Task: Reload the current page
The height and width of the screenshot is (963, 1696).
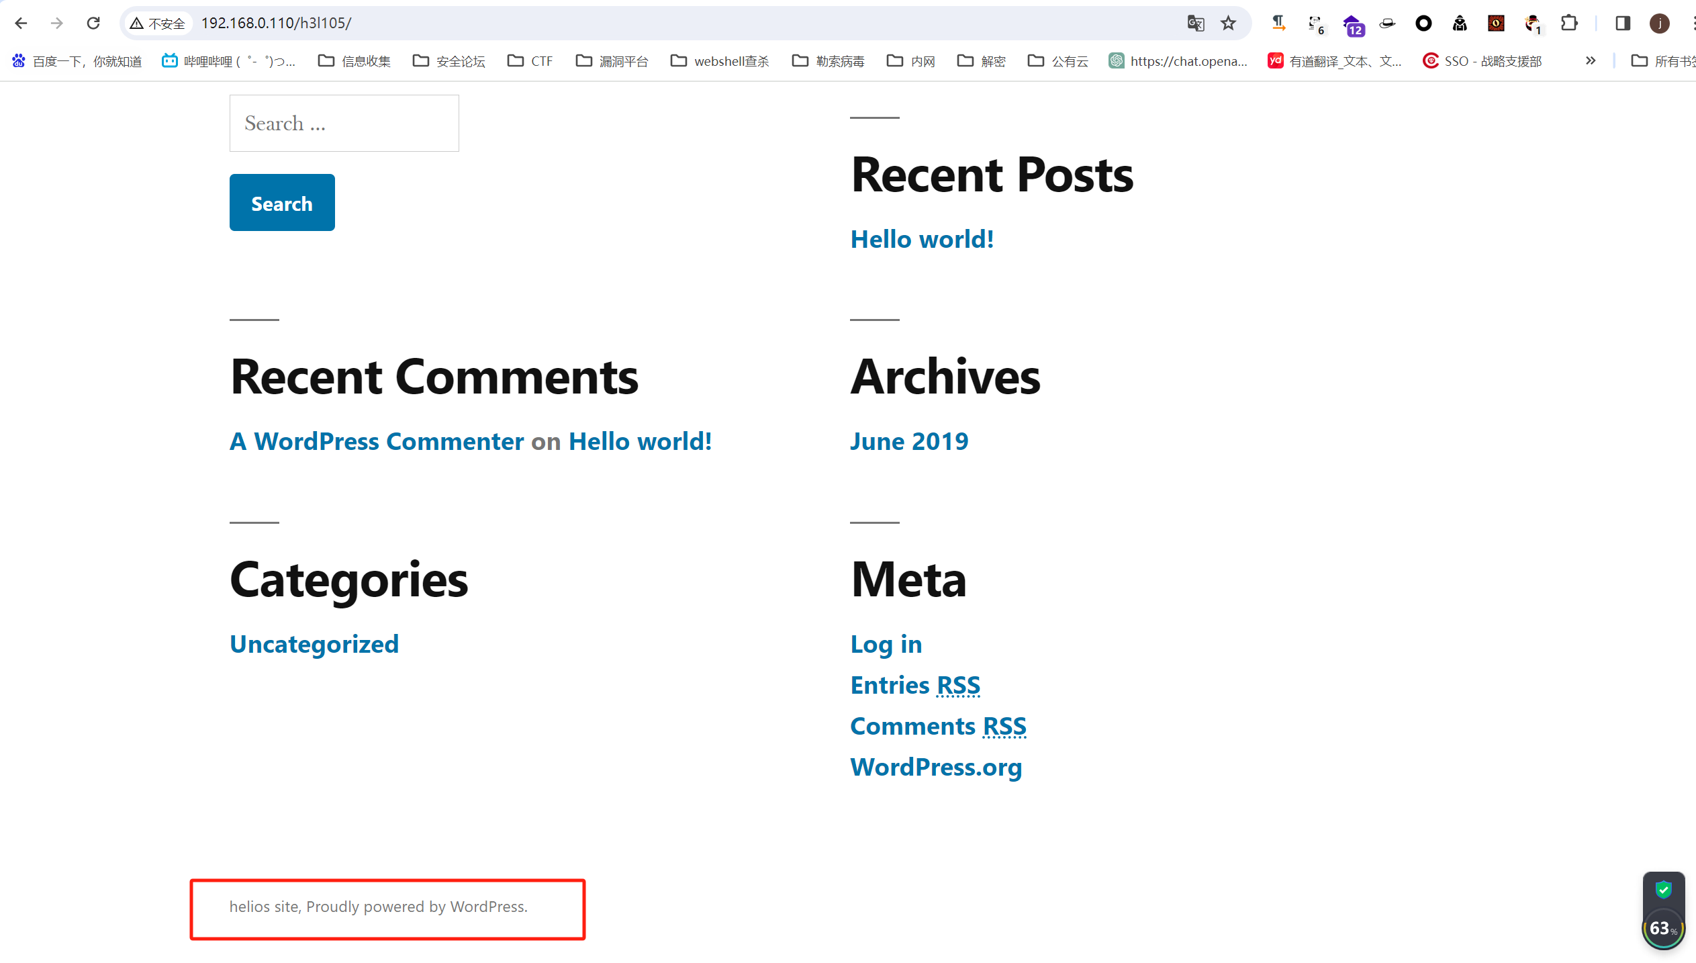Action: coord(93,24)
